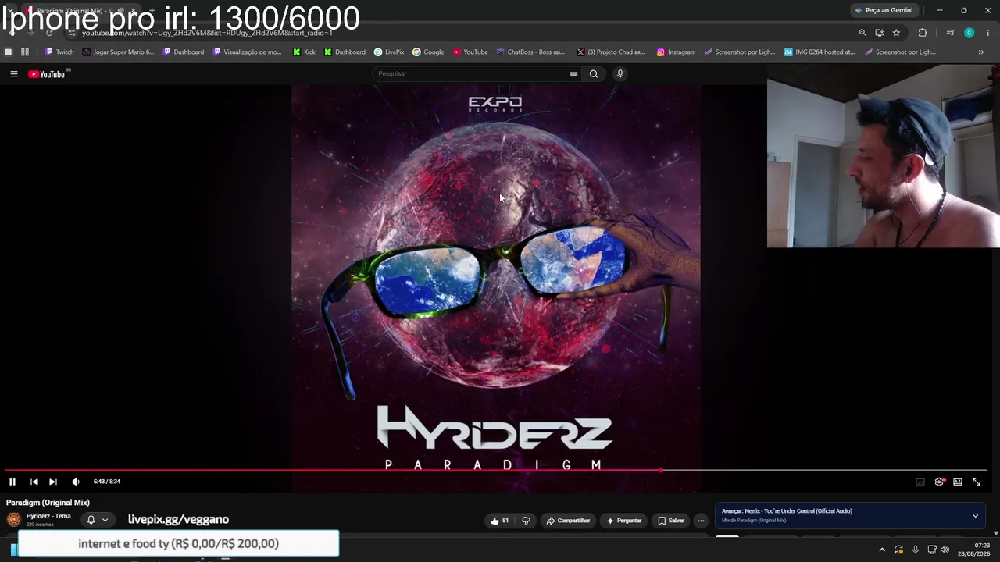1000x562 pixels.
Task: Click the Compartilhar share button
Action: point(568,521)
